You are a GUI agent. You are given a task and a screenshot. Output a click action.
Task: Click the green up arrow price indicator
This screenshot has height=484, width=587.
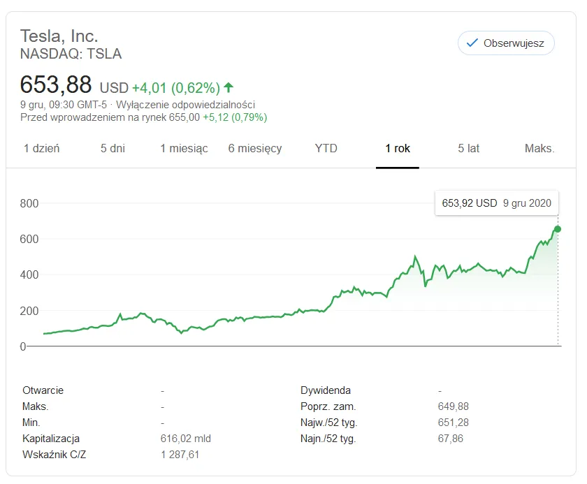[x=229, y=87]
